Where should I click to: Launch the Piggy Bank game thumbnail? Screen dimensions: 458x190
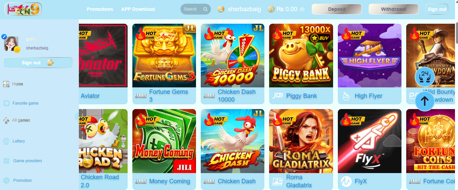click(301, 56)
